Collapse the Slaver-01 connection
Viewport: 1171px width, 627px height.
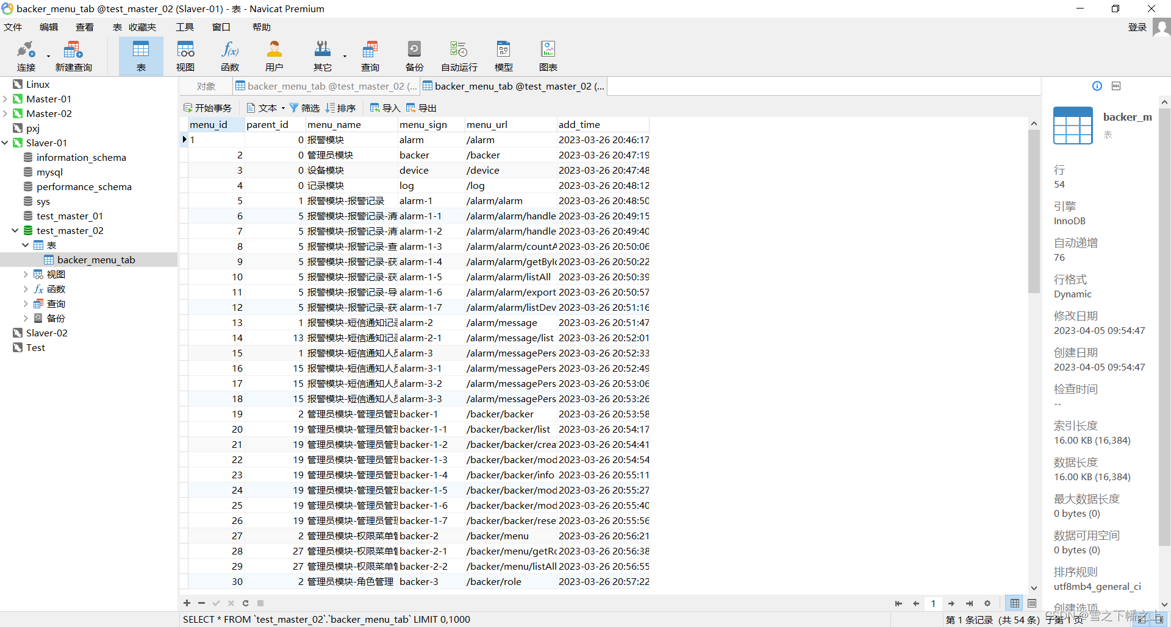pyautogui.click(x=5, y=143)
